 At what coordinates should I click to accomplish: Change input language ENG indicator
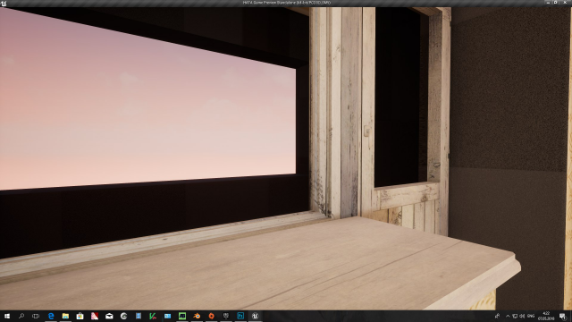coord(531,316)
